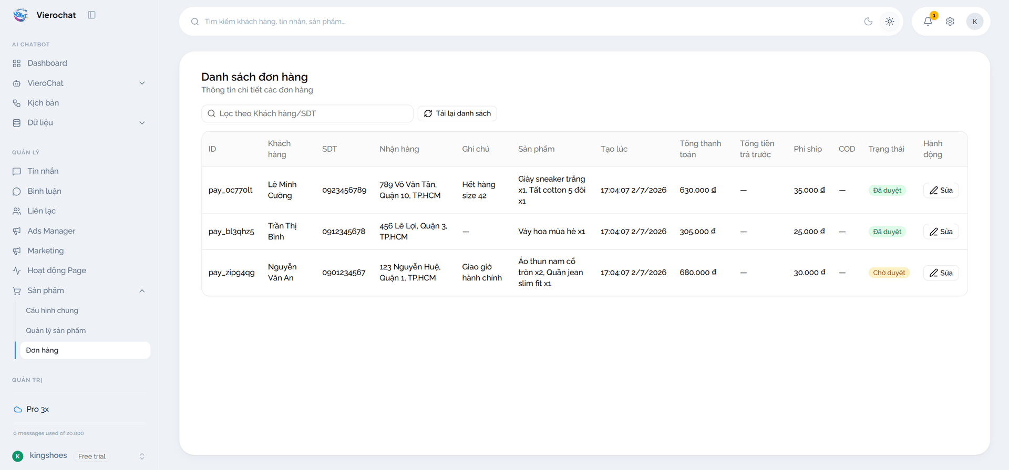Click Sửa button for pay_0c77olt order
The image size is (1009, 470).
(x=941, y=190)
